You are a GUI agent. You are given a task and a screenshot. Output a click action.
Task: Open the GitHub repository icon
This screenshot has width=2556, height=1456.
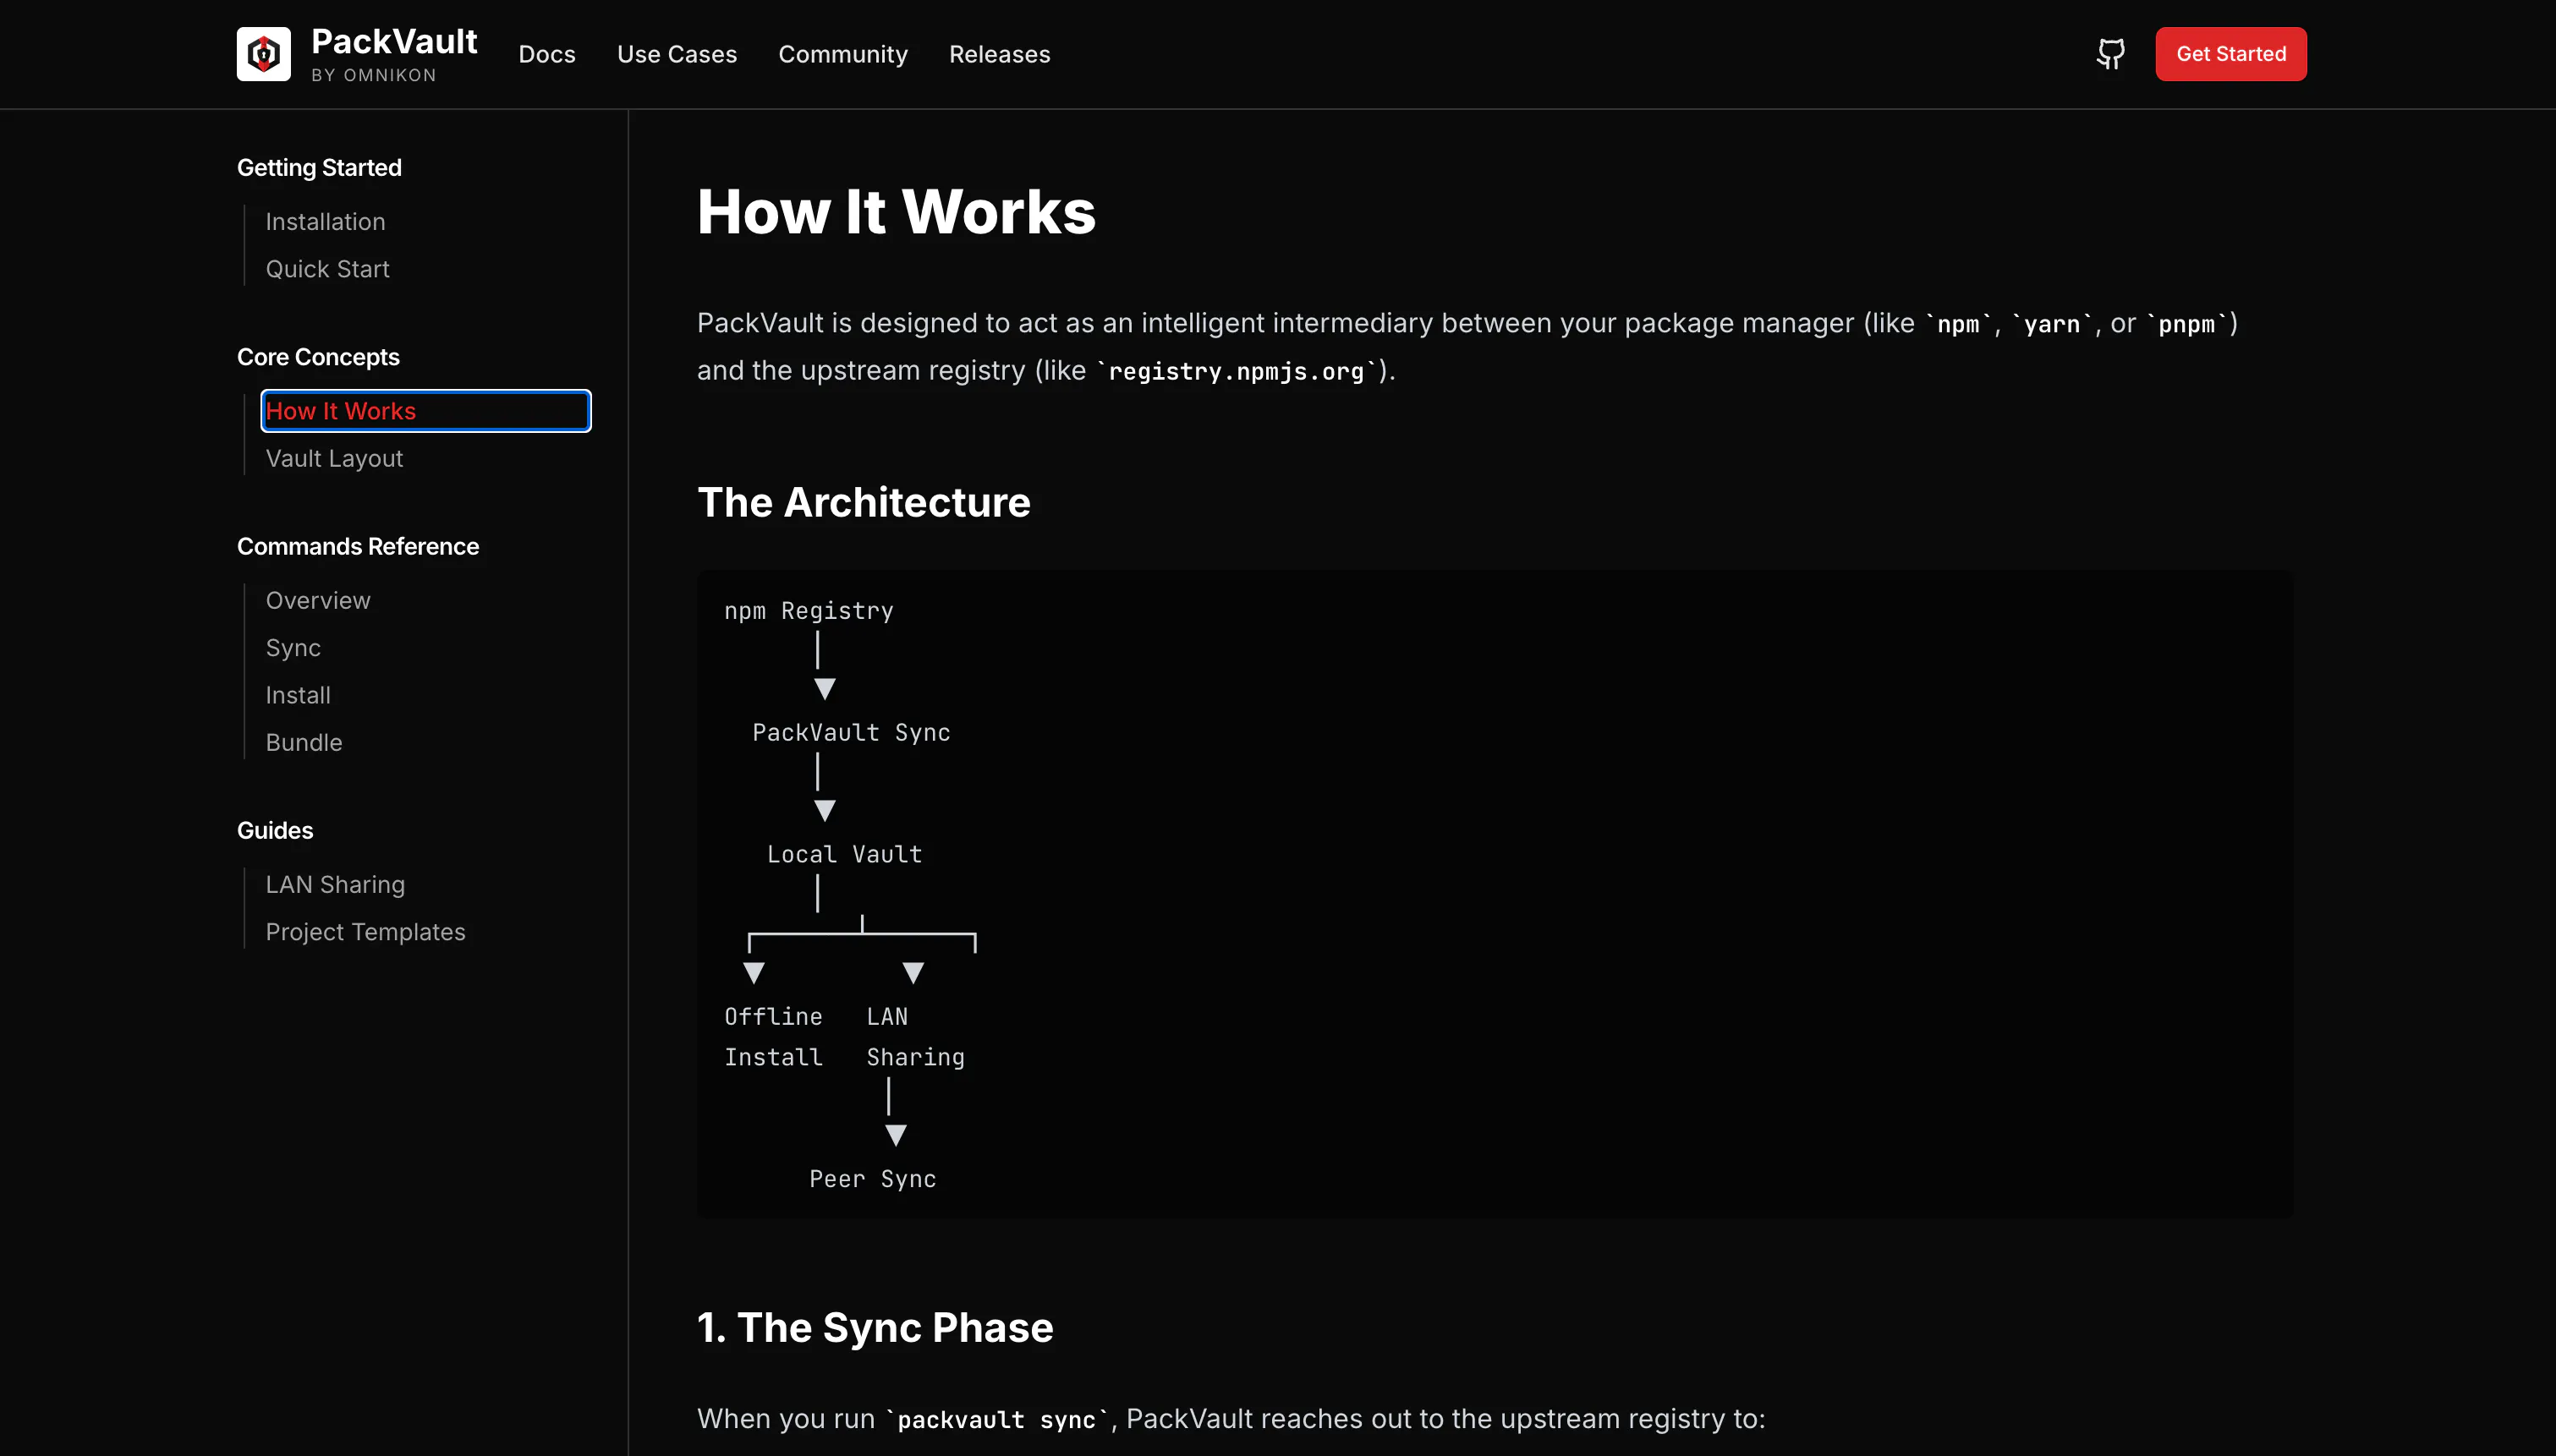click(x=2110, y=54)
